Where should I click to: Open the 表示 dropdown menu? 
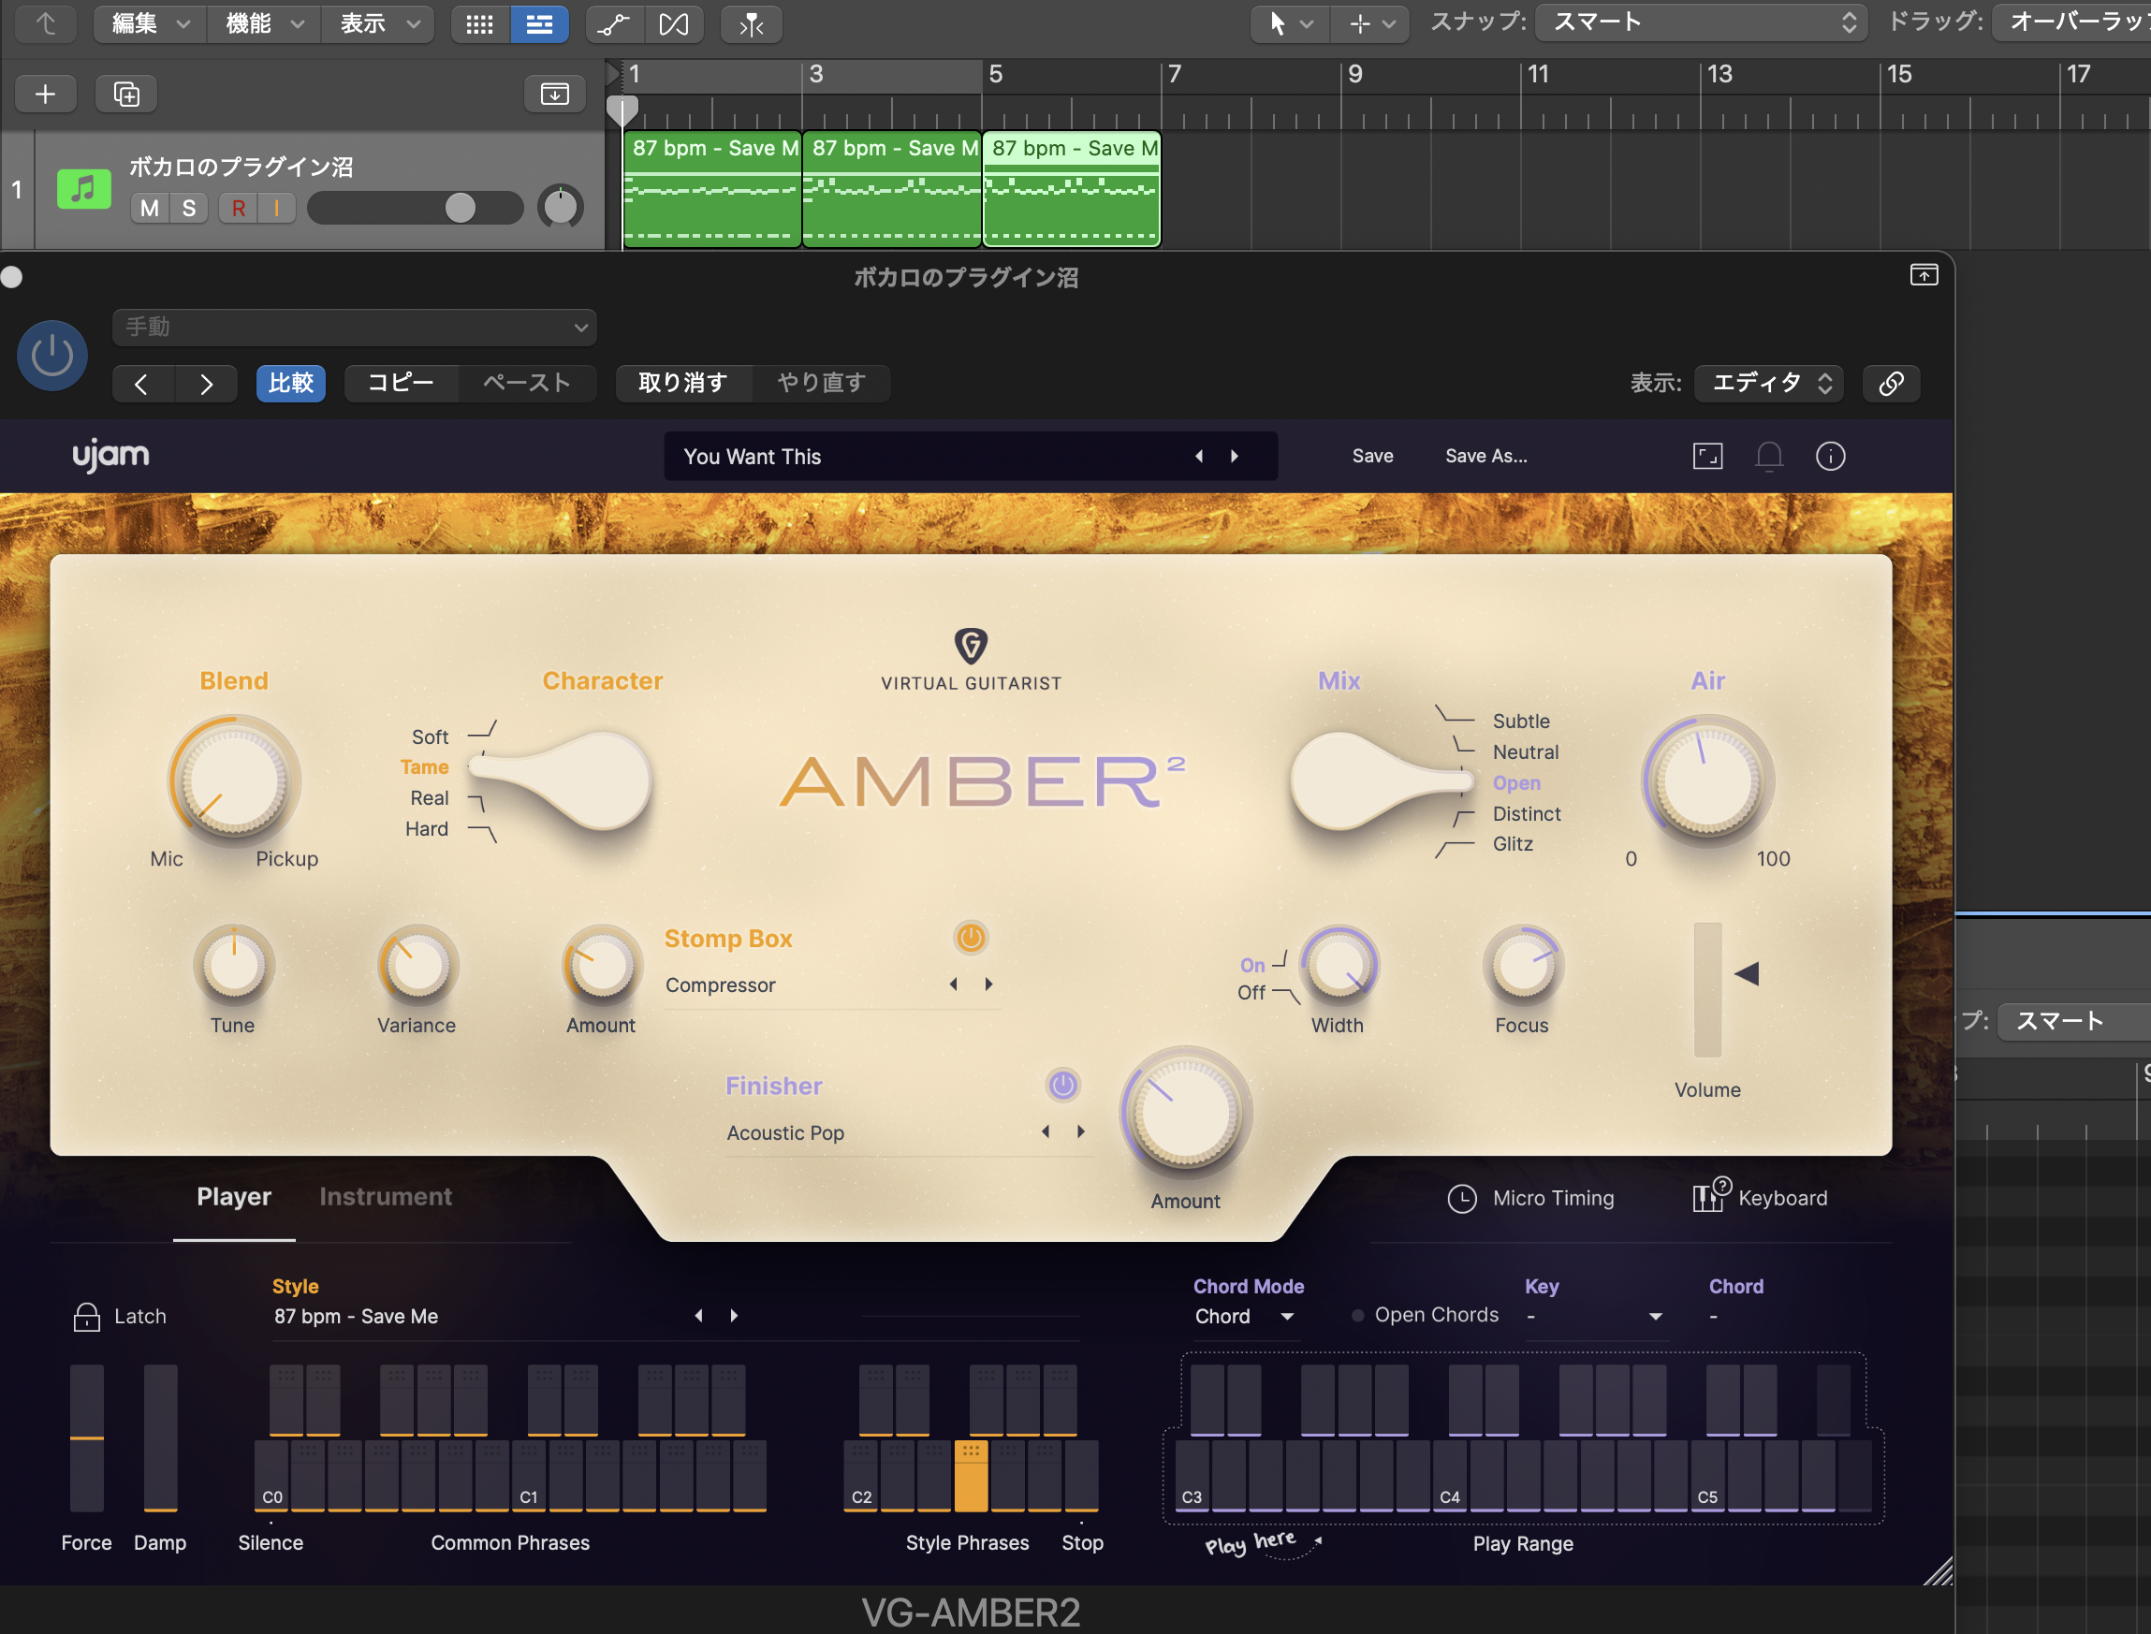point(379,24)
